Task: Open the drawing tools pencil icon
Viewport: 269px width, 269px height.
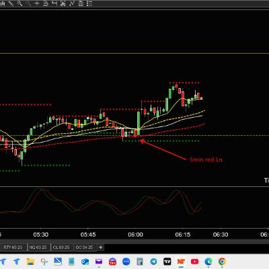Action: (11, 3)
